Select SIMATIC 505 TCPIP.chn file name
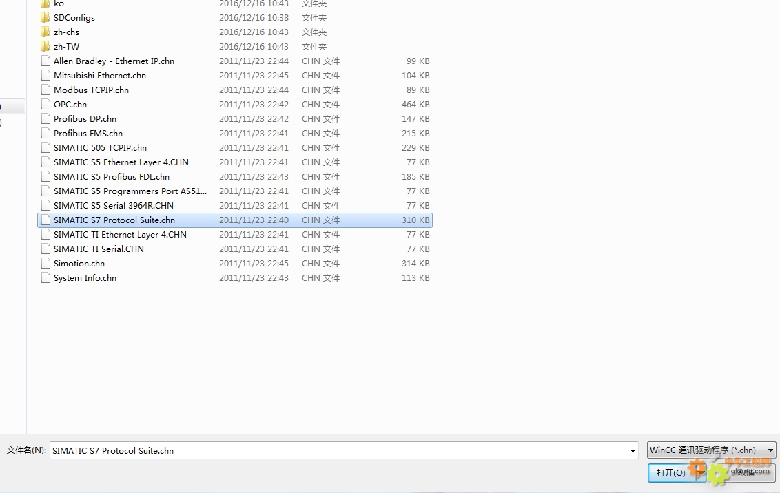Screen dimensions: 780x493 tap(100, 147)
